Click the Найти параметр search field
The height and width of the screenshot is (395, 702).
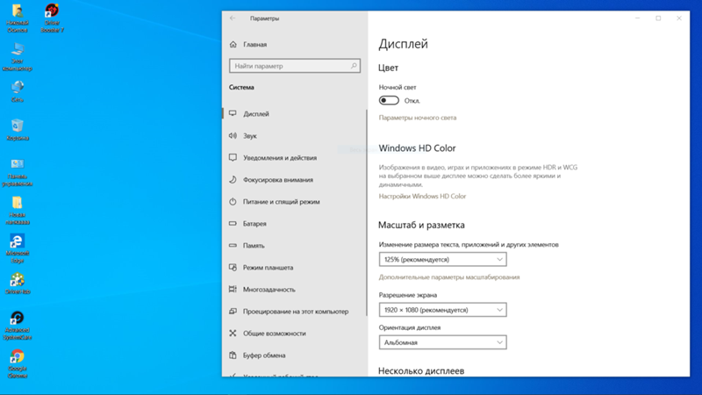tap(295, 66)
